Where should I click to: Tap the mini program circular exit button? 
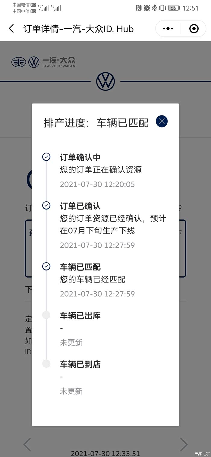(194, 29)
